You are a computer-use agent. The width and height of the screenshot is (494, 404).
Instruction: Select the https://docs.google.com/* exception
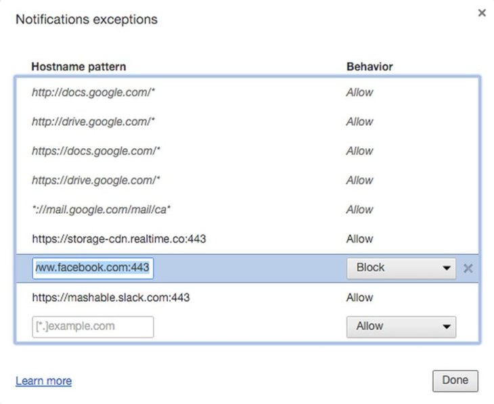(95, 151)
